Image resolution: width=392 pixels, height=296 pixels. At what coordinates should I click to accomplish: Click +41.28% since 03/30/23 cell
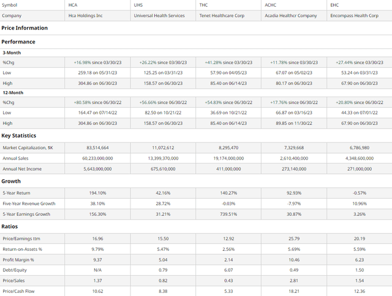pos(228,62)
